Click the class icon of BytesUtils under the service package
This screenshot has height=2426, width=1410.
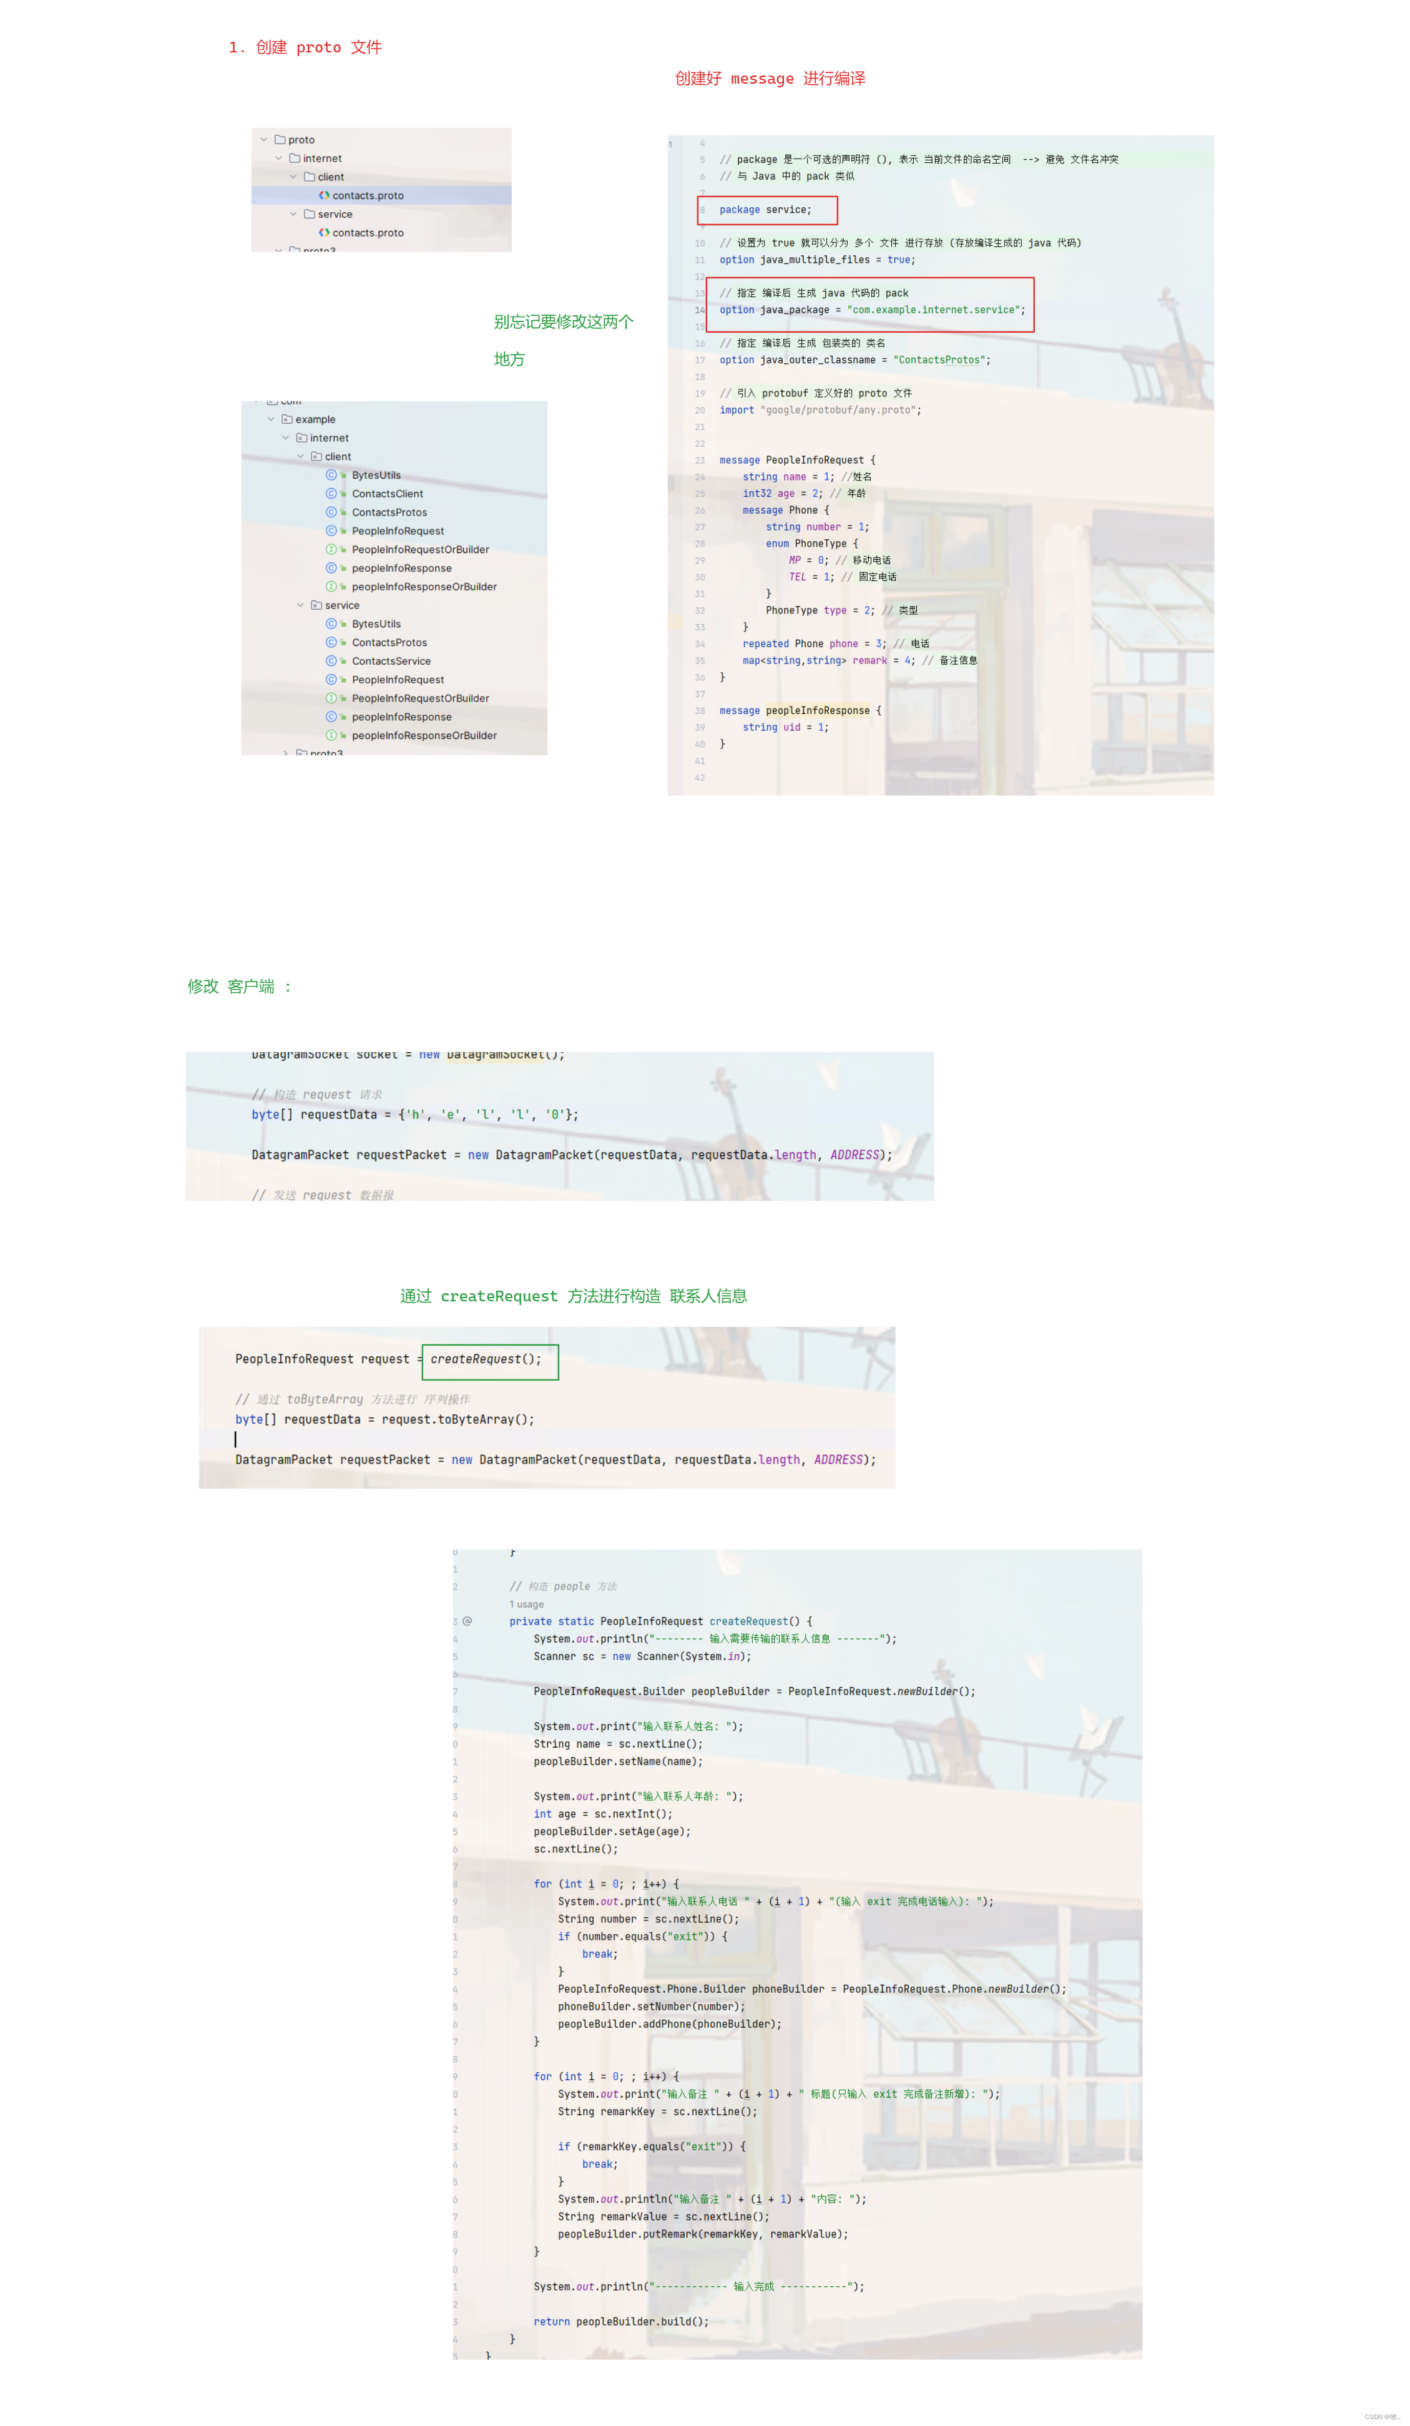point(331,624)
